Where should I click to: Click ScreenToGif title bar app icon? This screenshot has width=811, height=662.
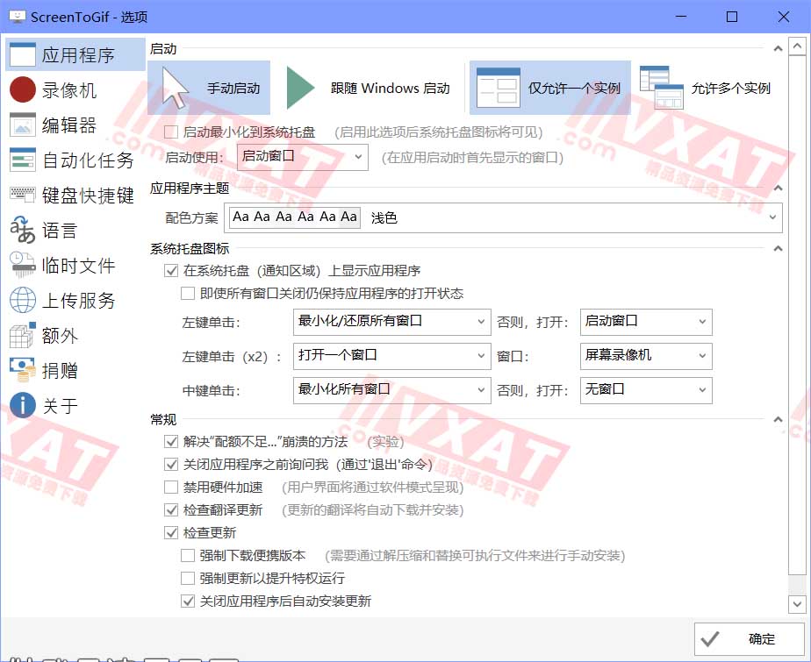[17, 17]
